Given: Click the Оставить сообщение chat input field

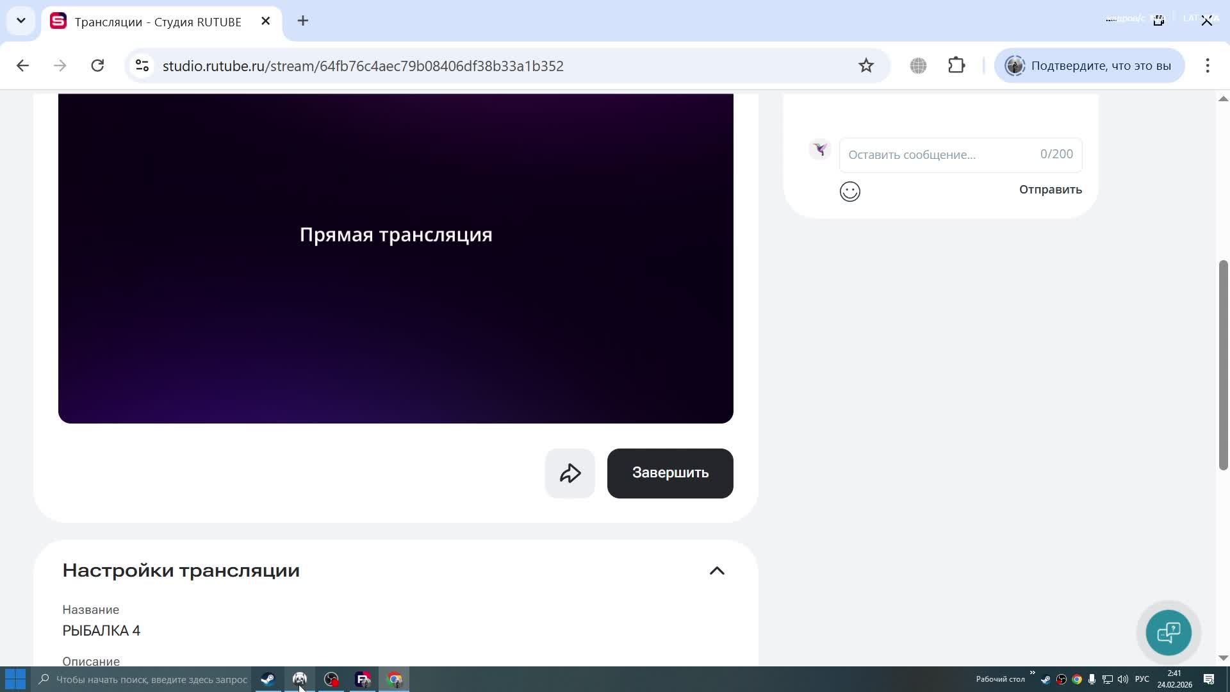Looking at the screenshot, I should pos(929,154).
